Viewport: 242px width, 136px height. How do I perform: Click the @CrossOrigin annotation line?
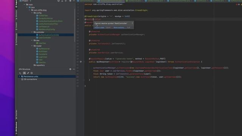107,16
